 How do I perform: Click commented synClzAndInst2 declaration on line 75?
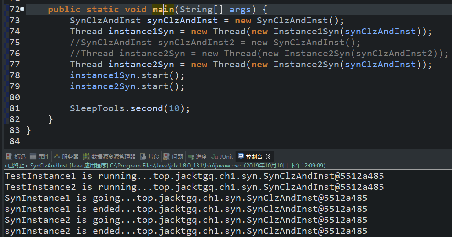click(x=215, y=43)
